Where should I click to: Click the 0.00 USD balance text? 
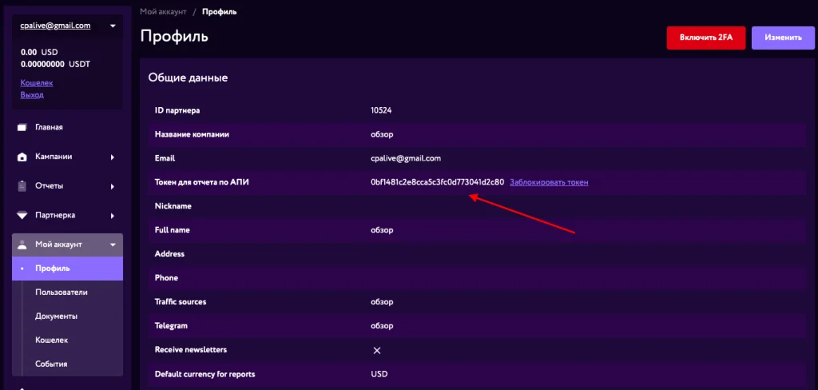click(x=39, y=52)
